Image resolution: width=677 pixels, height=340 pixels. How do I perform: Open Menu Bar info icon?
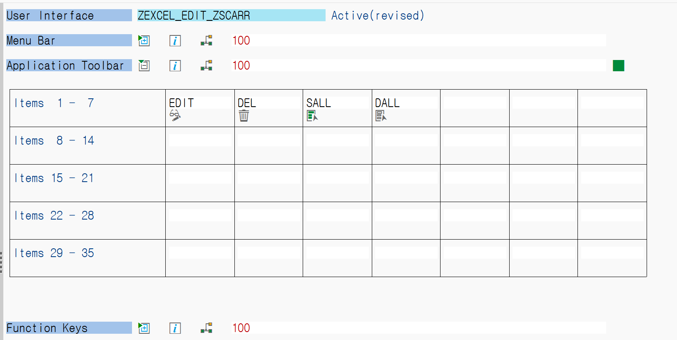click(x=175, y=40)
